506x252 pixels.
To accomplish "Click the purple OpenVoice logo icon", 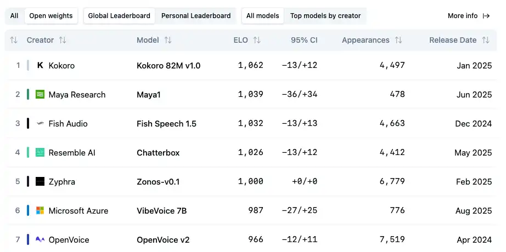I will 40,240.
